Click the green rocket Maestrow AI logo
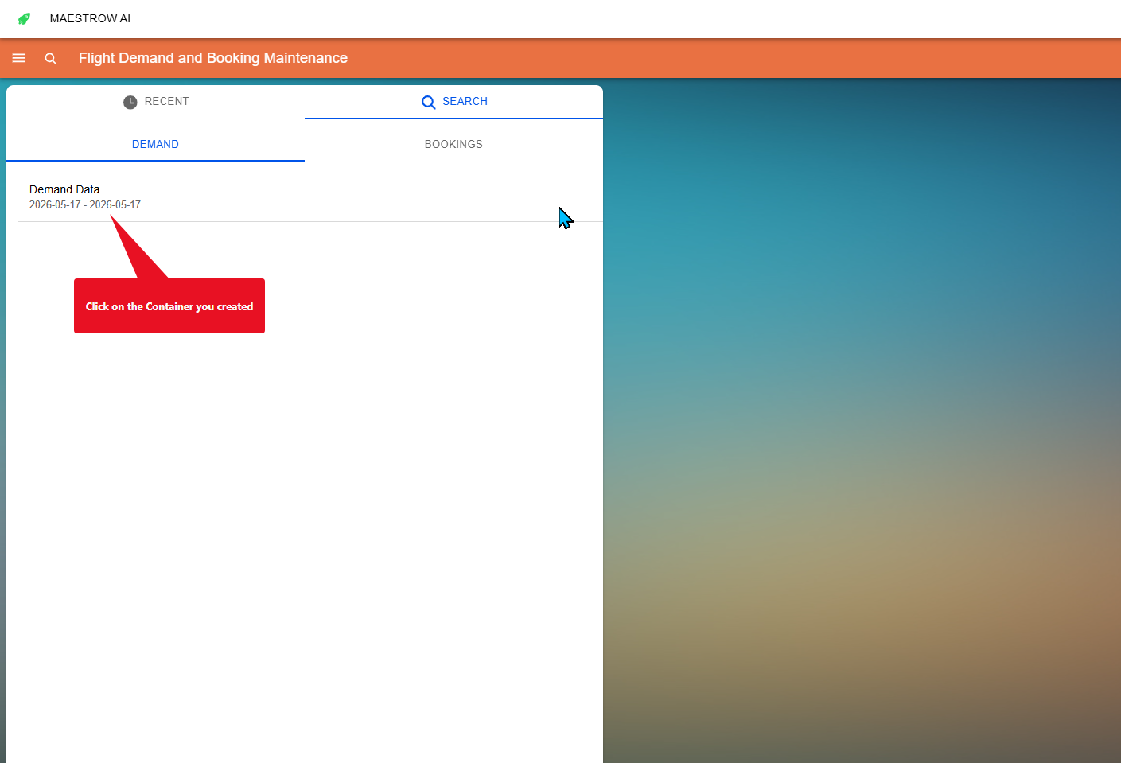This screenshot has width=1121, height=763. (x=25, y=18)
